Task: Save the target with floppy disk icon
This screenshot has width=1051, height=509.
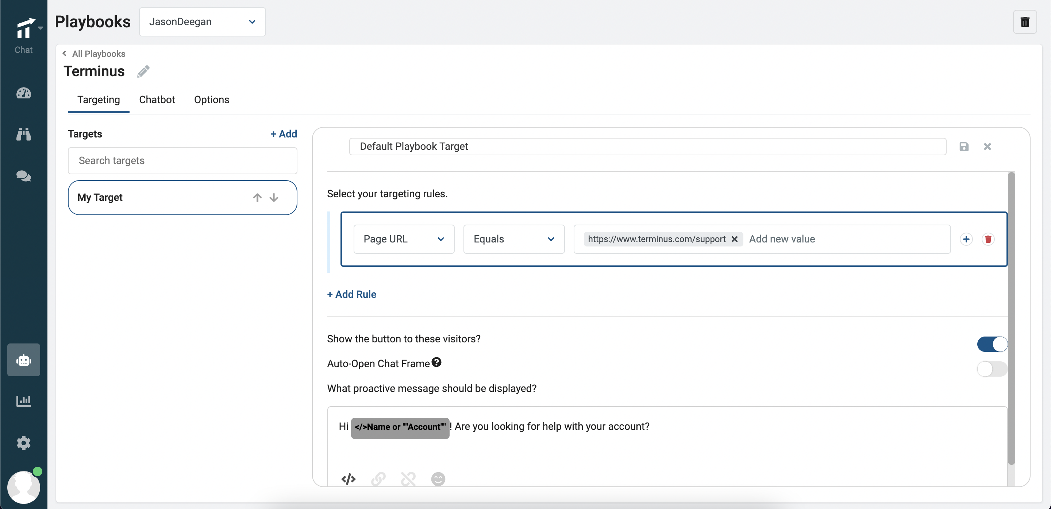Action: [x=964, y=146]
